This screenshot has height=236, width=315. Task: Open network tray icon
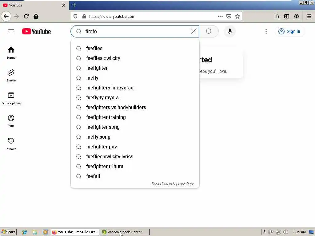278,232
